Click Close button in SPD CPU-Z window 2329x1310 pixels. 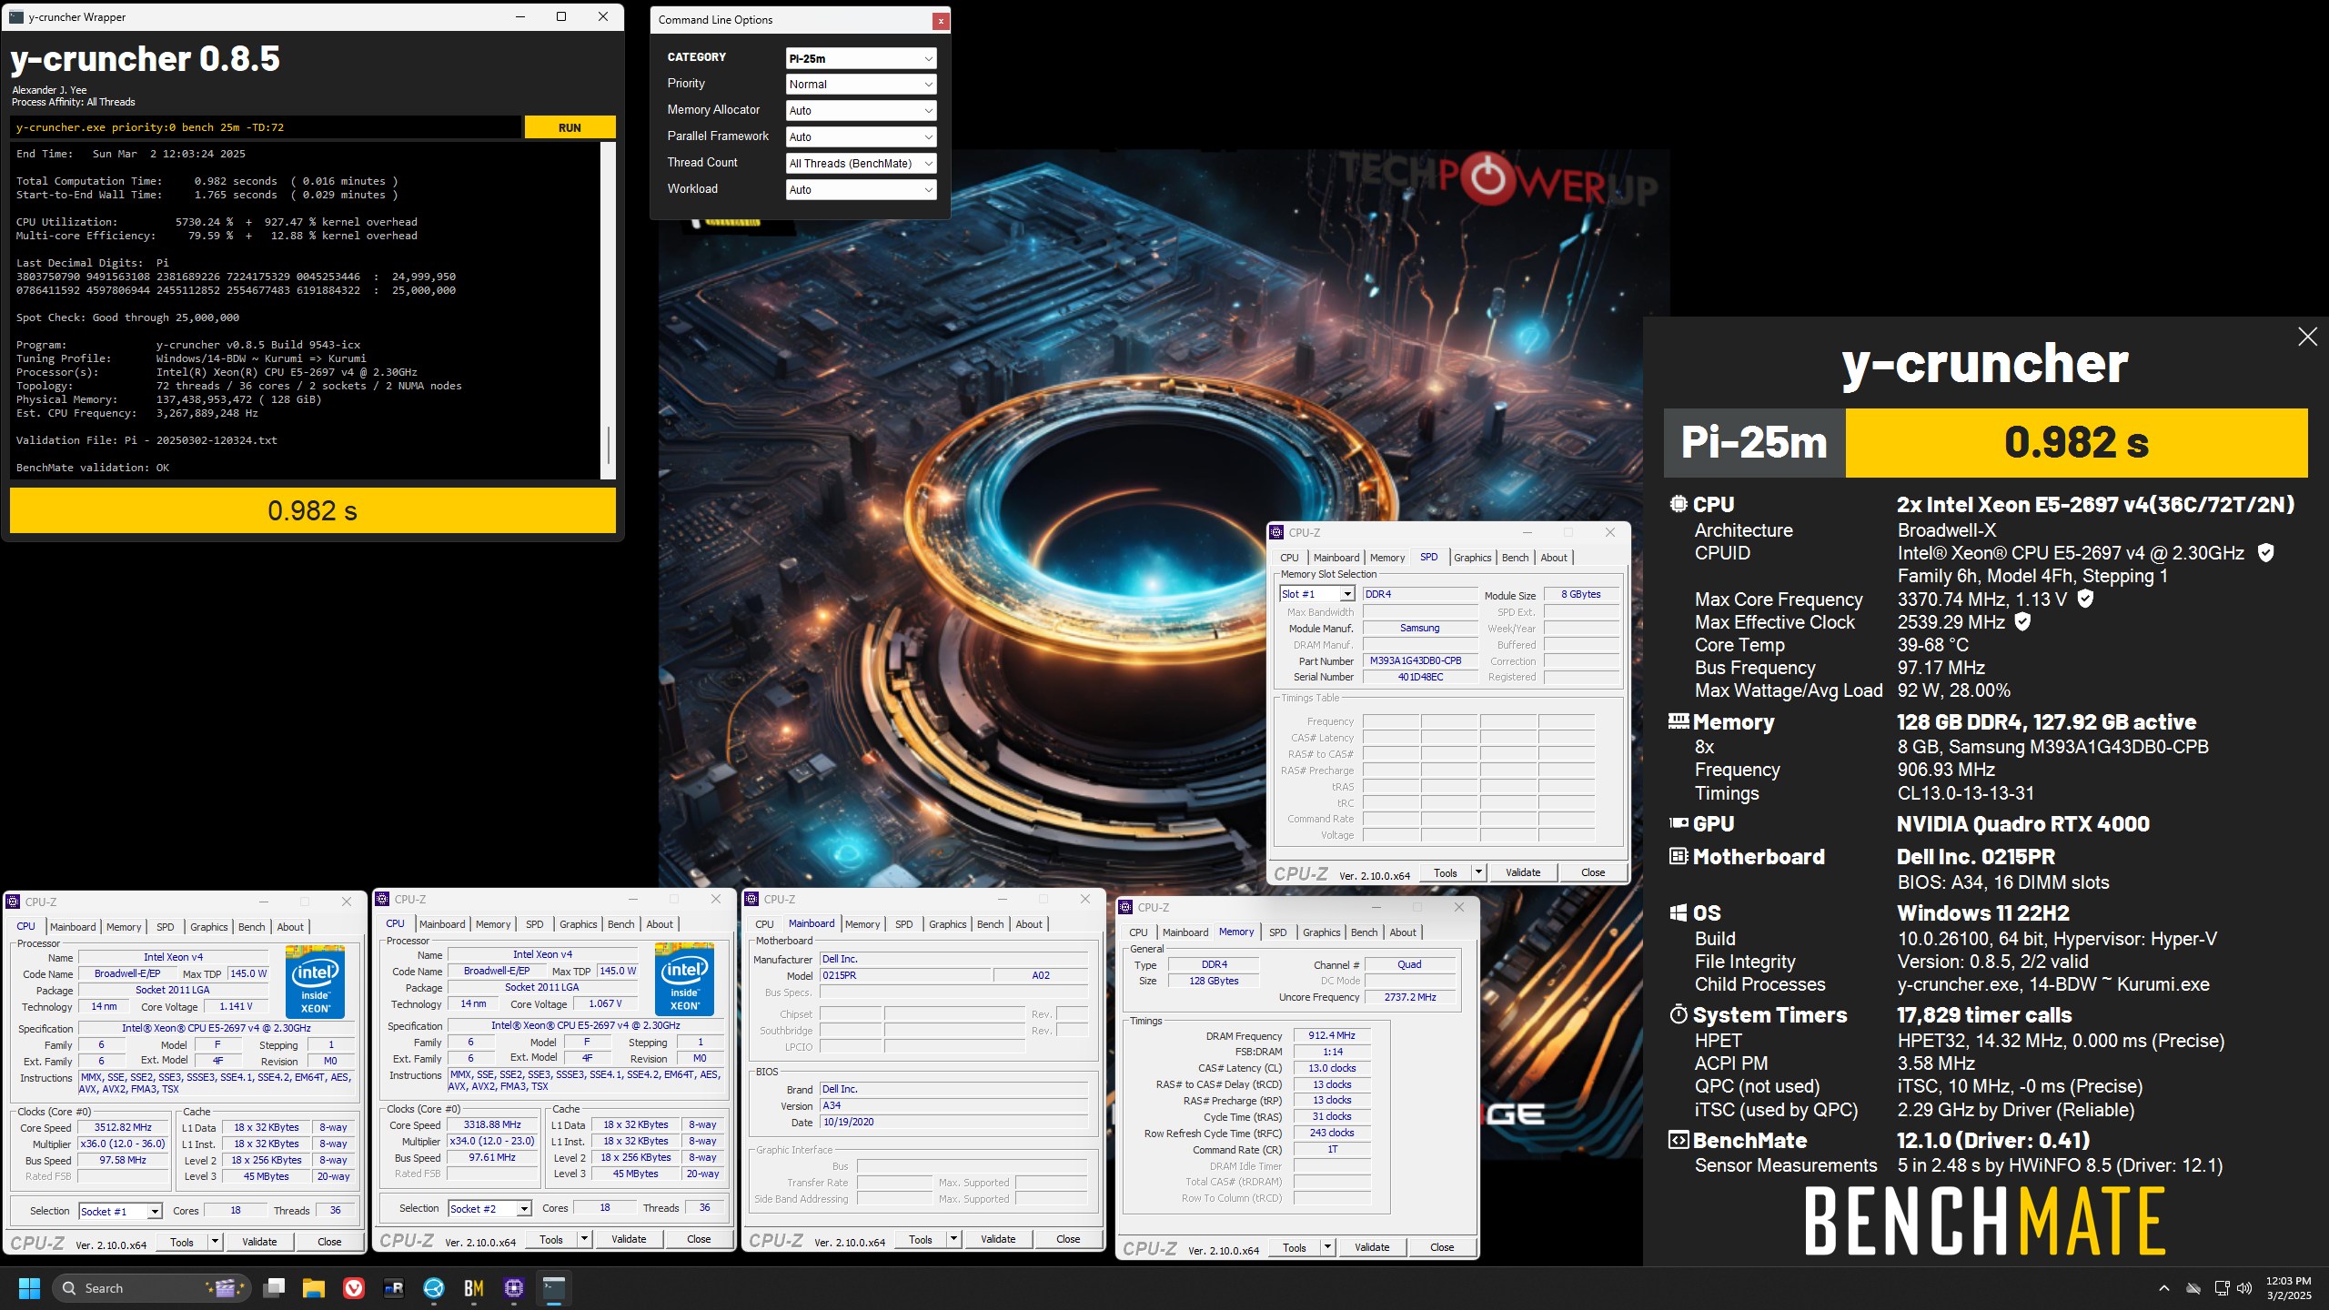click(1593, 872)
